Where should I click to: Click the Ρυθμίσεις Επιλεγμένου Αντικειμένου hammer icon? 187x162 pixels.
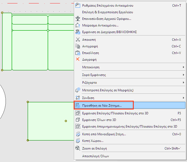click(x=78, y=6)
